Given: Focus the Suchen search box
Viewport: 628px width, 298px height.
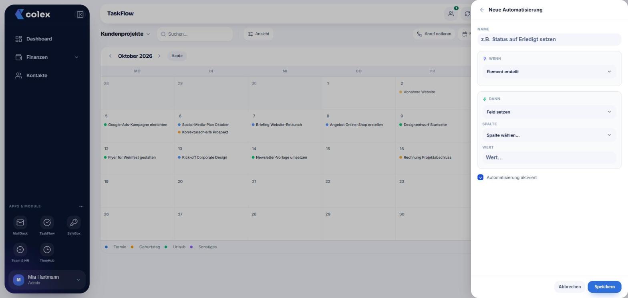Looking at the screenshot, I should 195,34.
